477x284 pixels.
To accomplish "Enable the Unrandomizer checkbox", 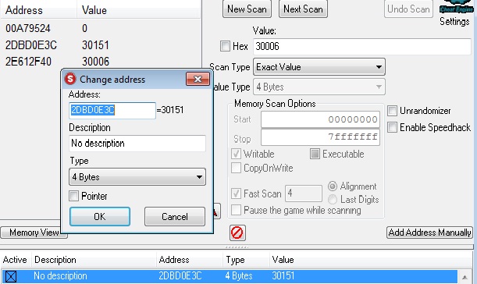I will tap(392, 111).
